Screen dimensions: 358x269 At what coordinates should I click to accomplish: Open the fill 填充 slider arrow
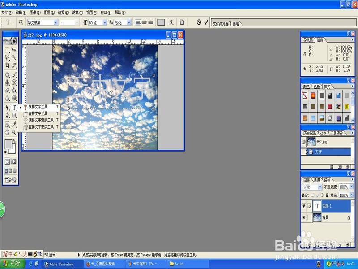[351, 195]
